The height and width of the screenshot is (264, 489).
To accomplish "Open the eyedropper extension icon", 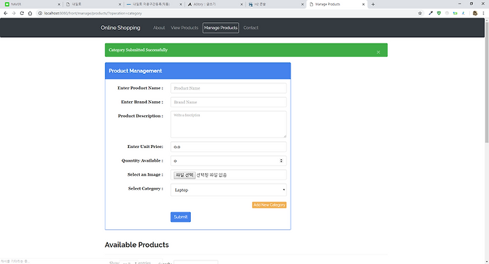I will coord(431,13).
